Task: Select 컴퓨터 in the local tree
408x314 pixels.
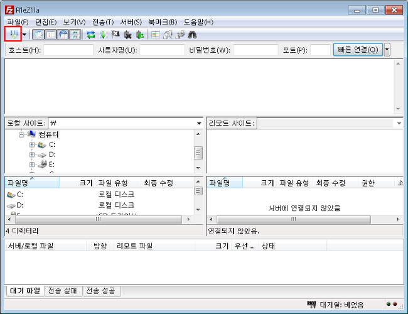Action: [48, 134]
